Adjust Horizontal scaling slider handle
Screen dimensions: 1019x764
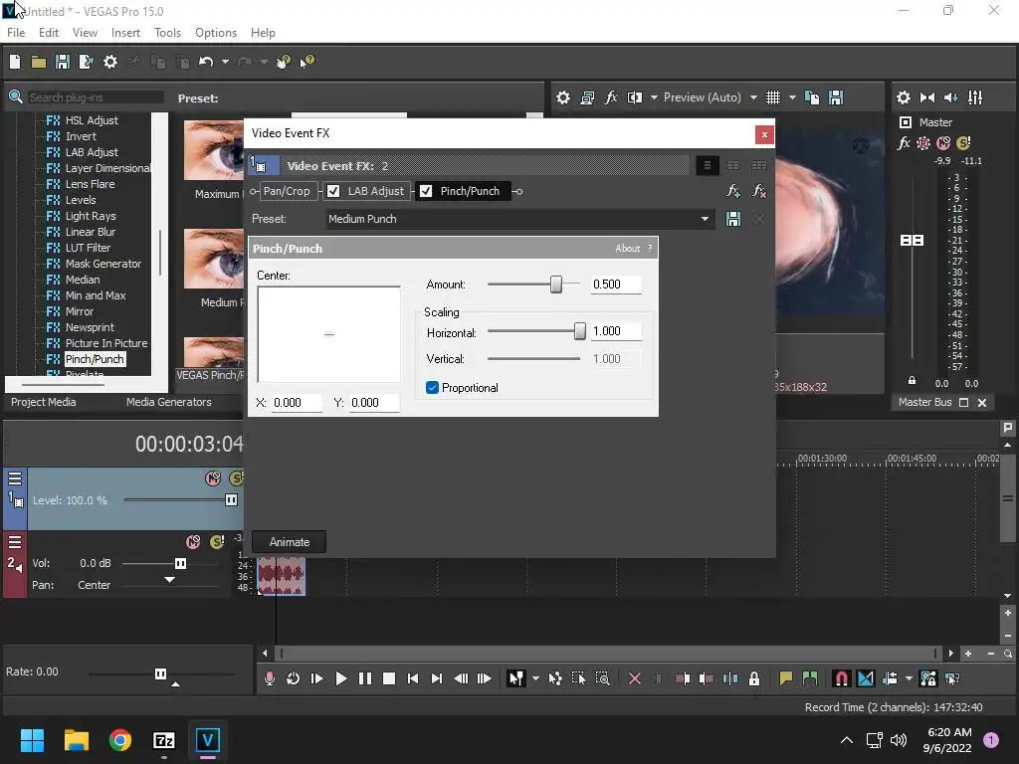click(x=580, y=331)
